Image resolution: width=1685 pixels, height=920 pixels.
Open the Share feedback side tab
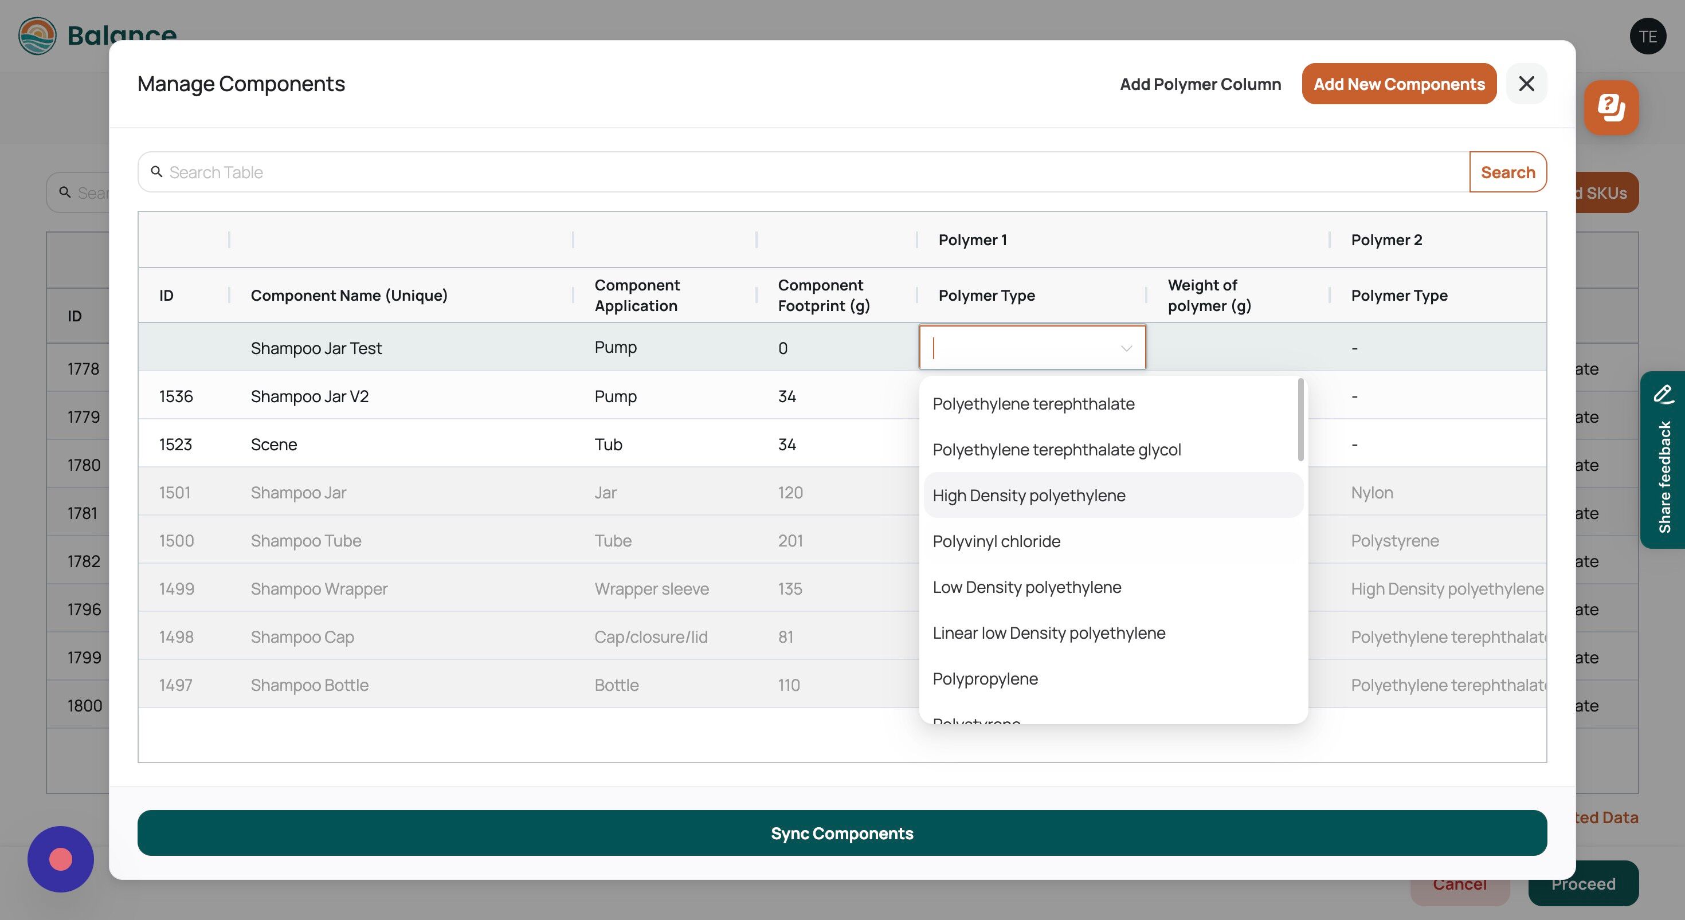point(1663,459)
